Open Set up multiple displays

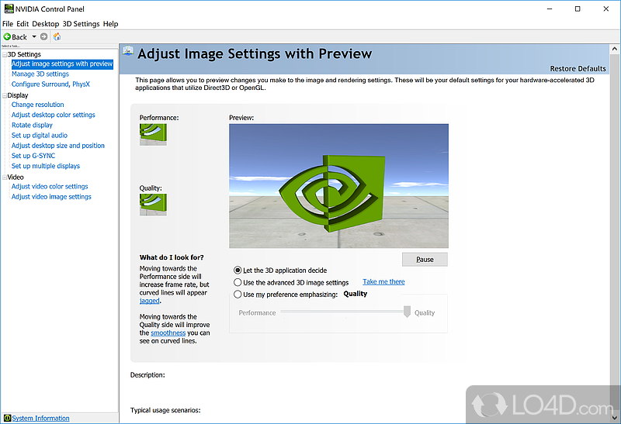tap(46, 166)
